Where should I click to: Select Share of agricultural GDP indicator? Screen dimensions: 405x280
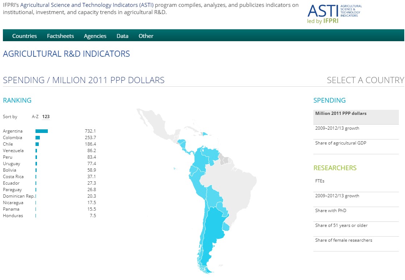341,143
